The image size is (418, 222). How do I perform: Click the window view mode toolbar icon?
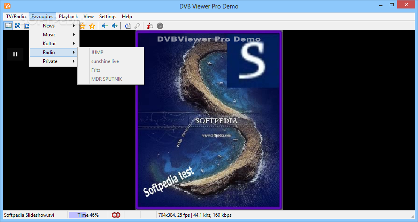8,26
